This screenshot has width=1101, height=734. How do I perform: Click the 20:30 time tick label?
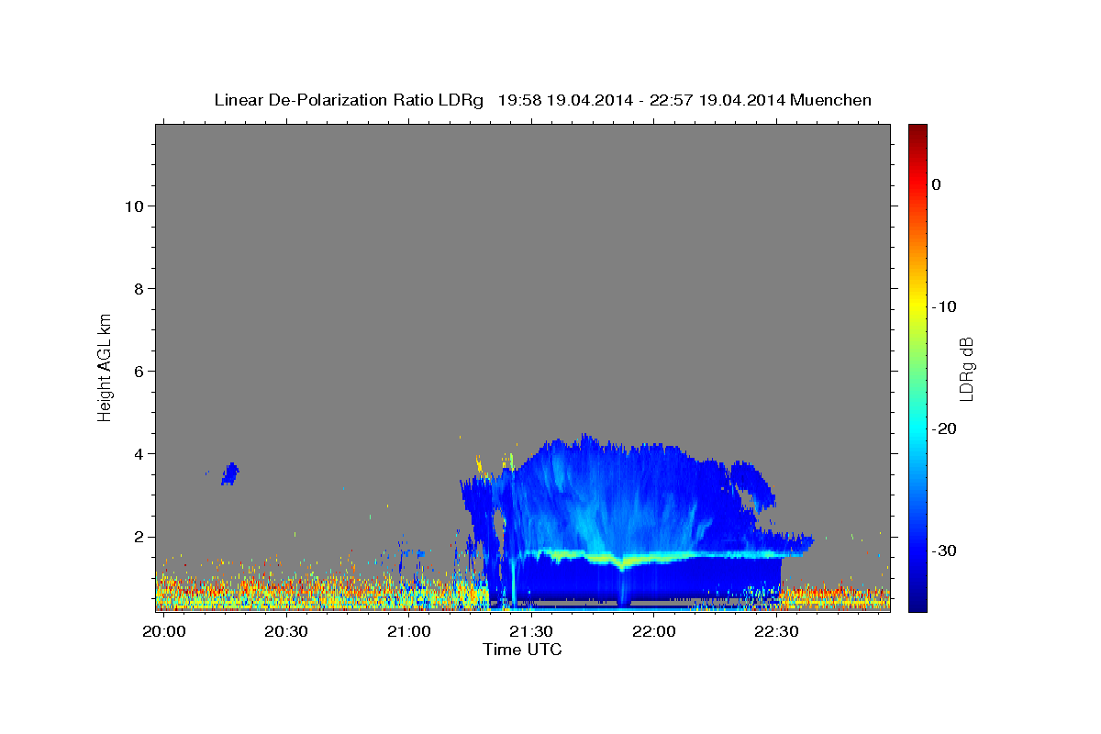(285, 632)
